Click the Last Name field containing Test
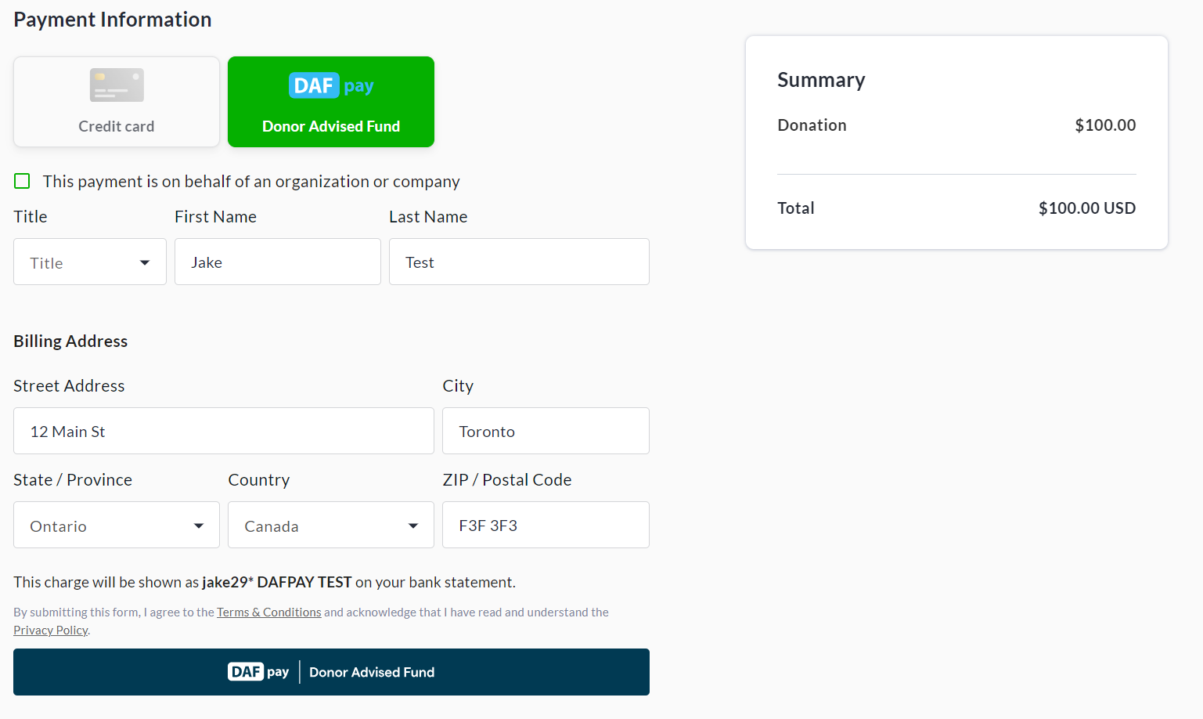Viewport: 1203px width, 719px height. [519, 262]
